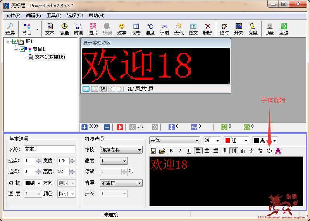Image resolution: width=310 pixels, height=221 pixels.
Task: Zoom in with the blue 300% plus icon
Action: [x=84, y=127]
